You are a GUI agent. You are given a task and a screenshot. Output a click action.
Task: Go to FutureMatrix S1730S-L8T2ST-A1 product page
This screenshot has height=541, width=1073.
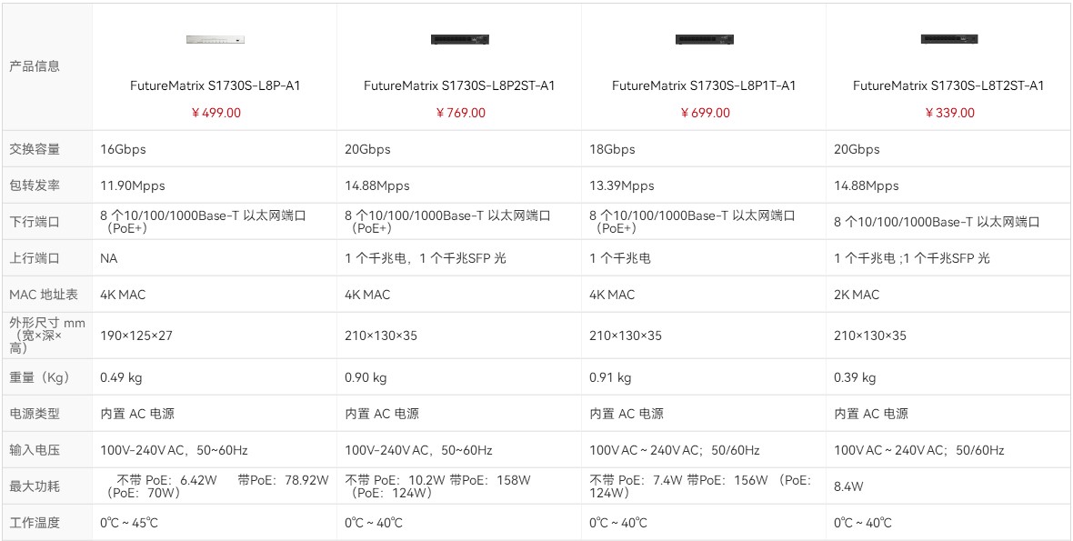pos(948,85)
